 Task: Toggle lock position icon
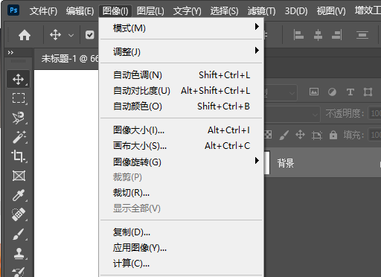coord(300,135)
